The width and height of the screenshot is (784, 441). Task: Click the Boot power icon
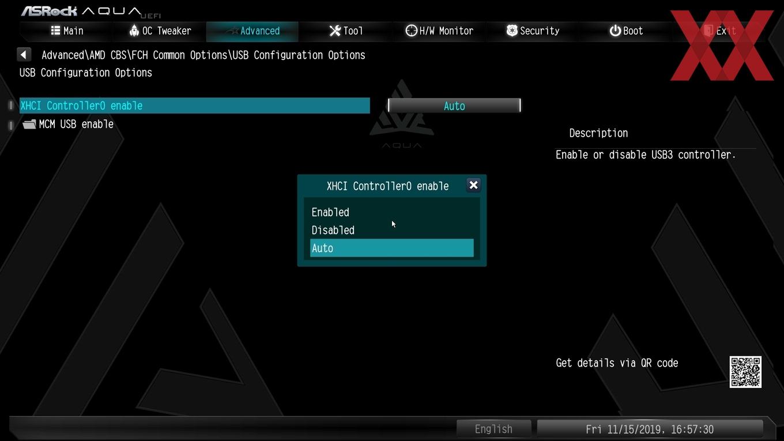(x=615, y=31)
